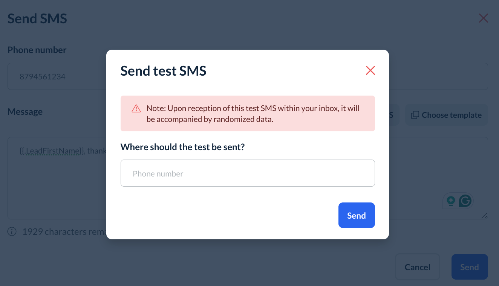This screenshot has height=286, width=499.
Task: Click the Message label
Action: click(x=25, y=112)
